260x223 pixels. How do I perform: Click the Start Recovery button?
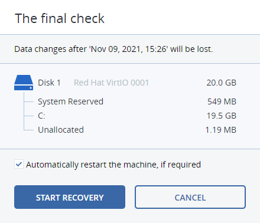[x=70, y=197]
